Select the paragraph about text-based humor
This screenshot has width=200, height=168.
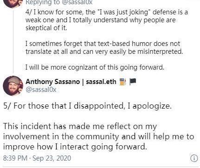point(104,47)
